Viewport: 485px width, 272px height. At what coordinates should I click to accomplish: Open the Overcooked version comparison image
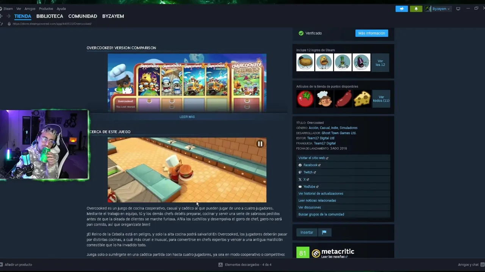click(187, 83)
